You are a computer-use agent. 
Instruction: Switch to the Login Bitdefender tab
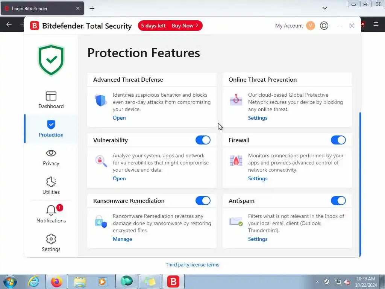(42, 8)
